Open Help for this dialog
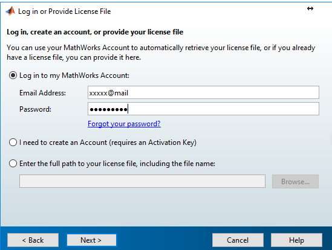 296,240
